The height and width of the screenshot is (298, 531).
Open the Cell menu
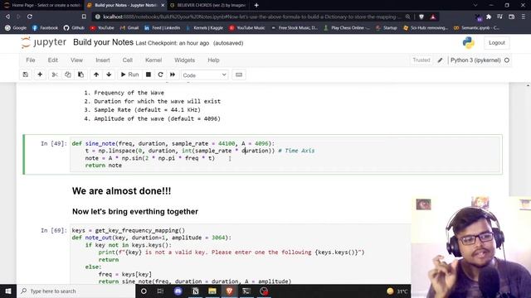point(127,60)
